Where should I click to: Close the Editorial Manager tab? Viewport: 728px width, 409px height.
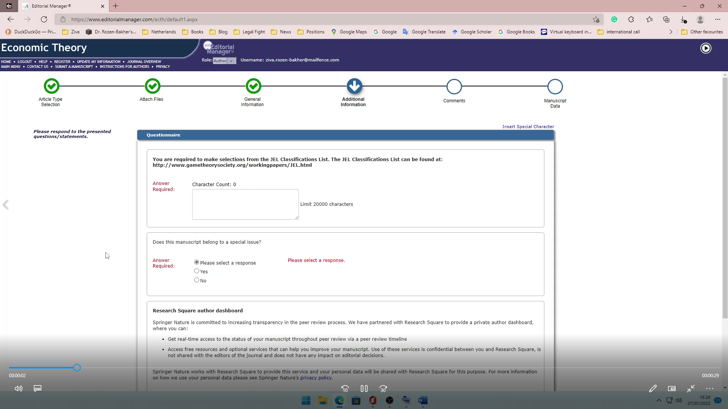point(102,6)
